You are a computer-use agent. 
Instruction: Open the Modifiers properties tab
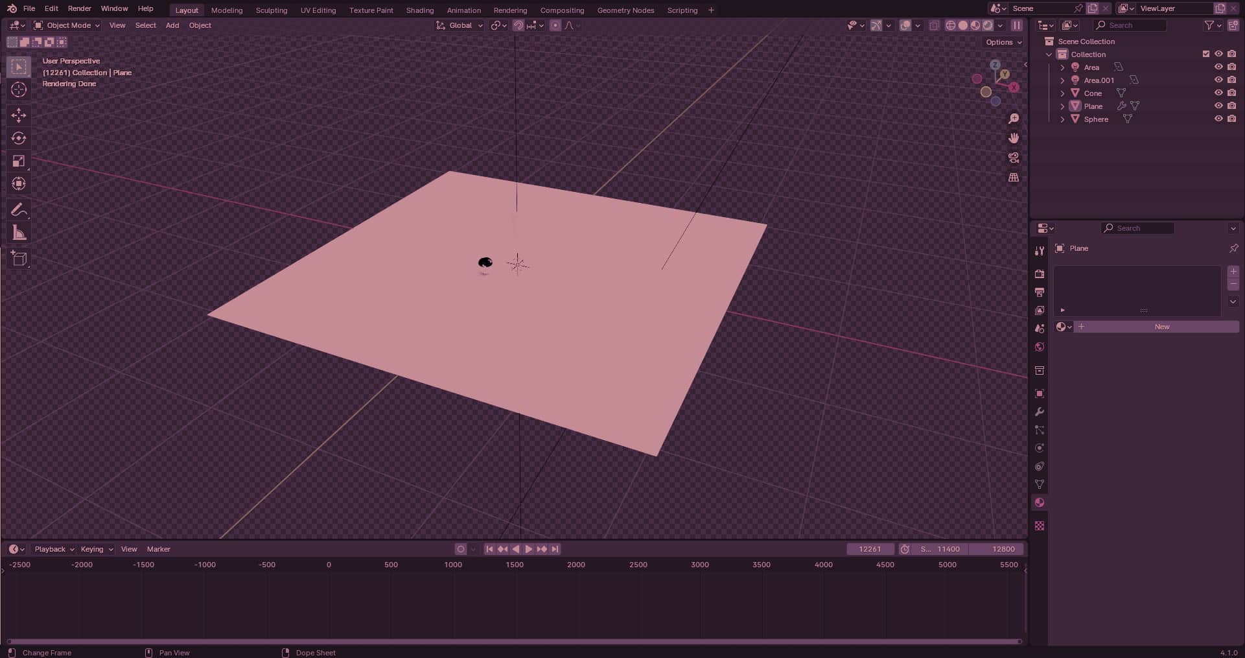tap(1040, 412)
